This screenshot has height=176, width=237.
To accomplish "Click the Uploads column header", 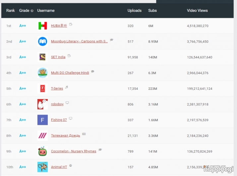I will tap(135, 11).
